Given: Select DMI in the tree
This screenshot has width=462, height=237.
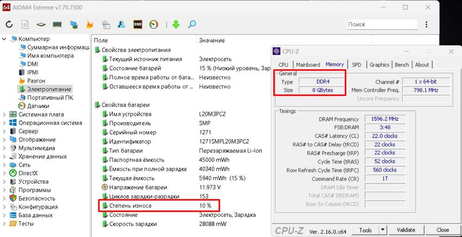Looking at the screenshot, I should tap(32, 64).
